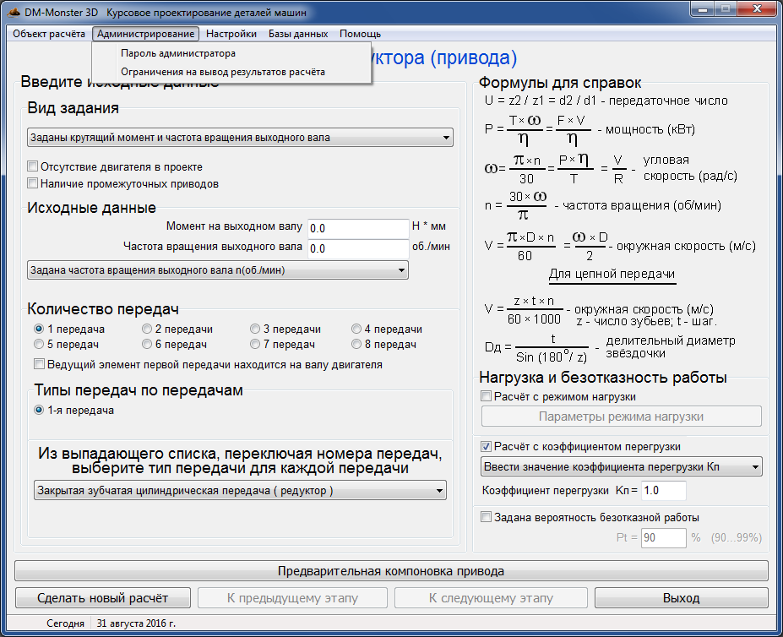Enable Расчёт с режимом нагрузки checkbox

point(486,396)
